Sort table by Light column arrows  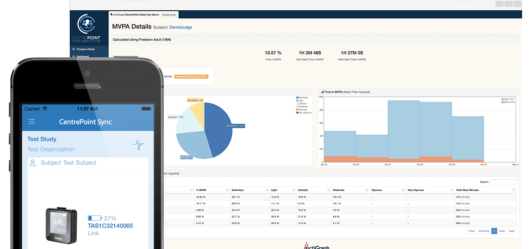pos(293,190)
